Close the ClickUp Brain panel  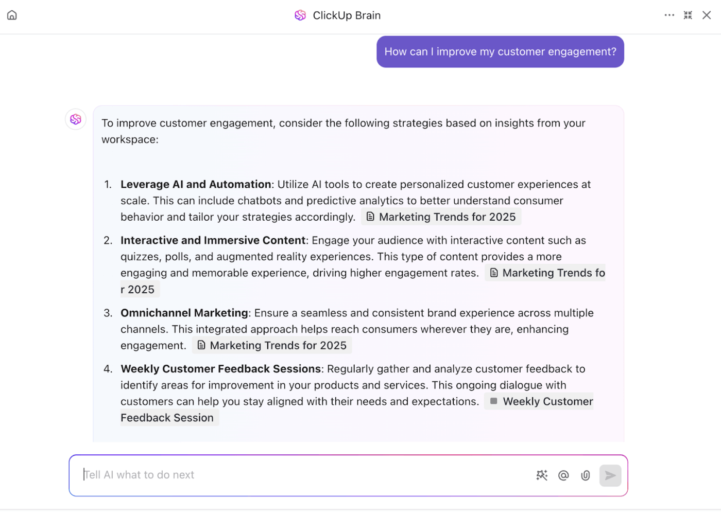[x=707, y=15]
